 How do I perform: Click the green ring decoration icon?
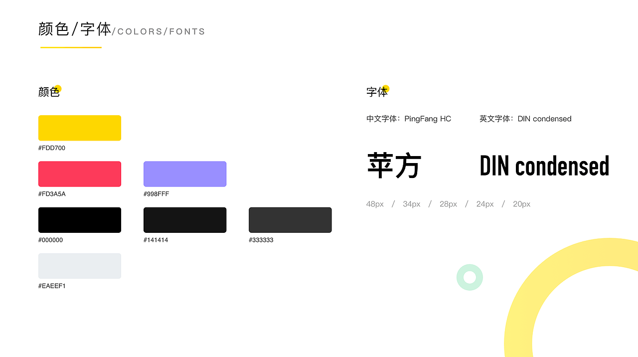coord(470,277)
